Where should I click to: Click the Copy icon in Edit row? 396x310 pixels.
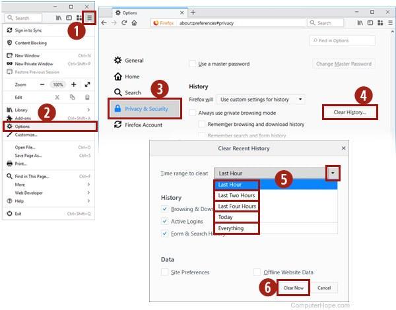click(72, 97)
